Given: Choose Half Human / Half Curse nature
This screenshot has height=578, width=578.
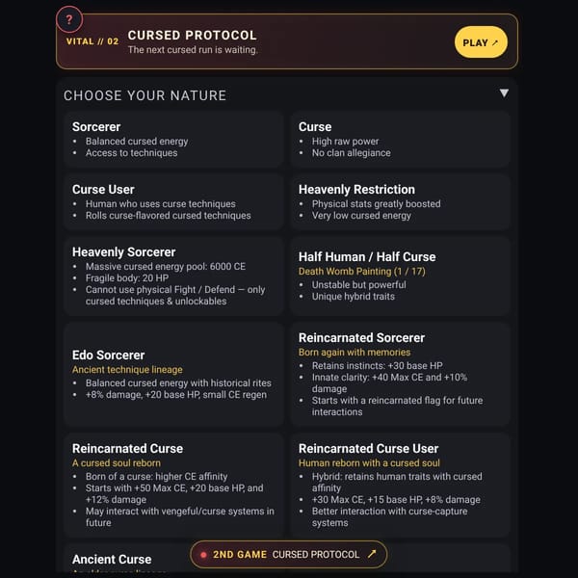Looking at the screenshot, I should coord(400,276).
